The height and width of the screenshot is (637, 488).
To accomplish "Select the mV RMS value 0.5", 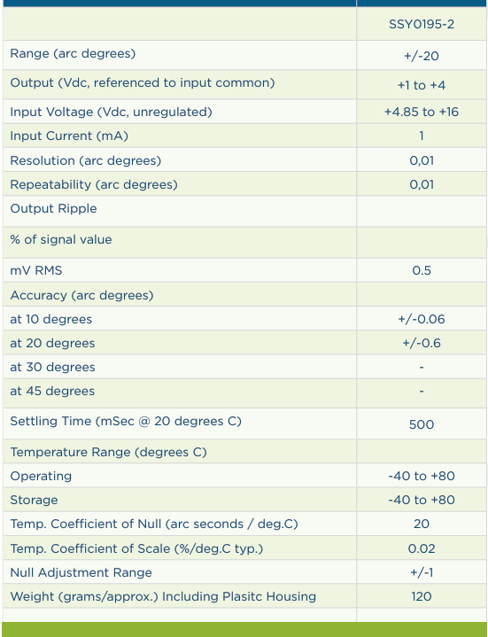I will 422,270.
